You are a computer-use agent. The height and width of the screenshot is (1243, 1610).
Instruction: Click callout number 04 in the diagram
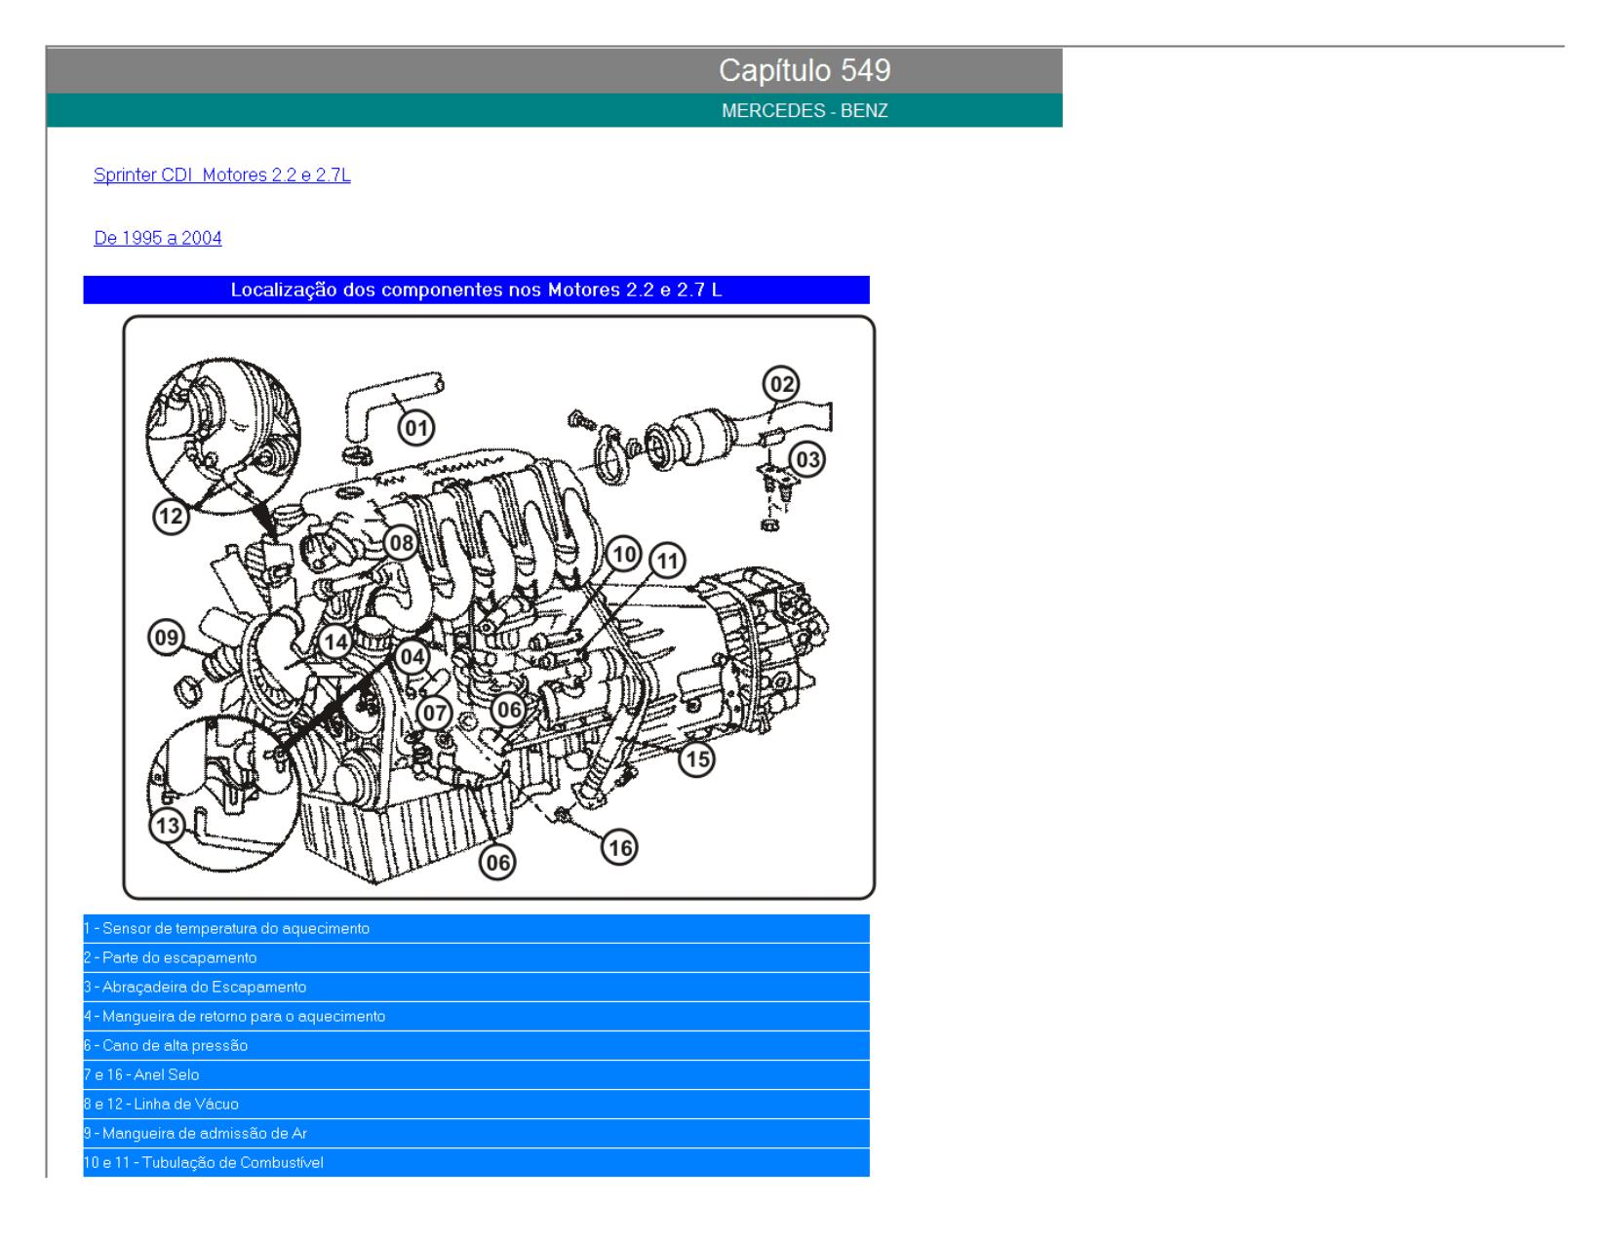pyautogui.click(x=412, y=656)
